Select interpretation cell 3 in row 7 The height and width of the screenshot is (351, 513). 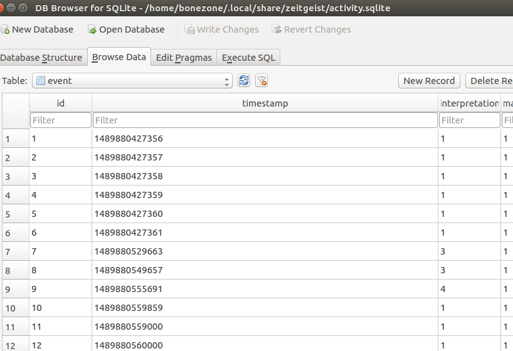(x=470, y=251)
